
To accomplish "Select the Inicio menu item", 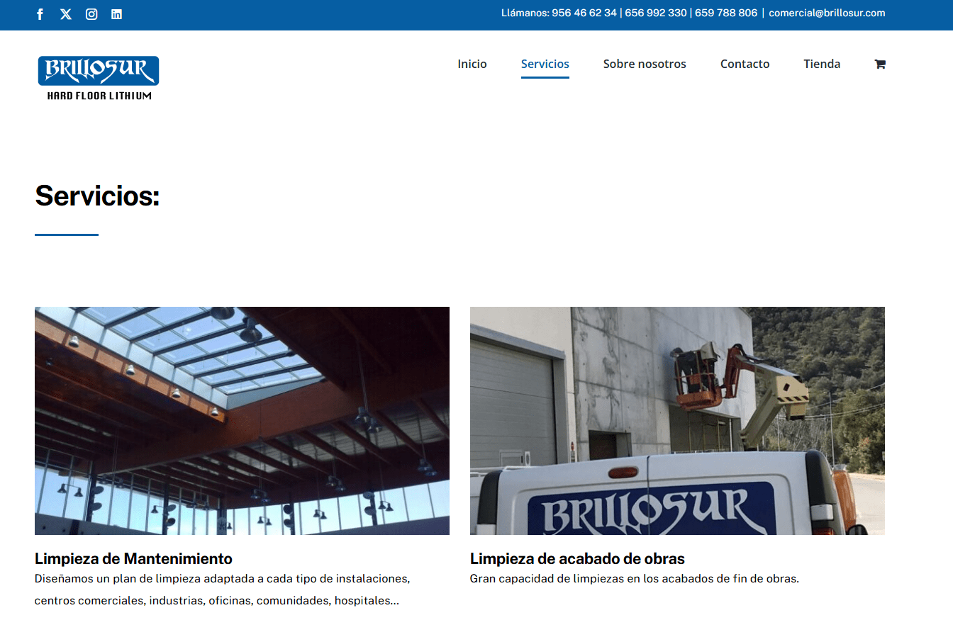I will [x=472, y=64].
